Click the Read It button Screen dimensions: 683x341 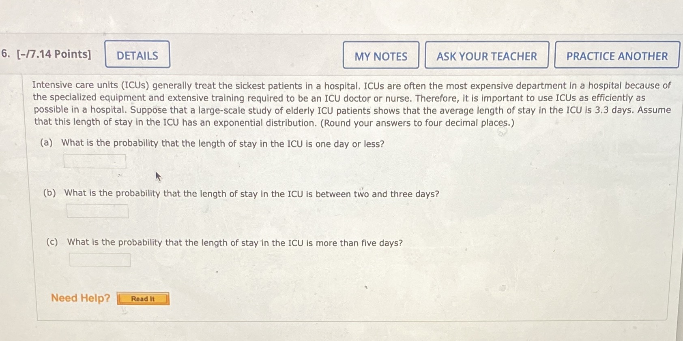pyautogui.click(x=143, y=298)
